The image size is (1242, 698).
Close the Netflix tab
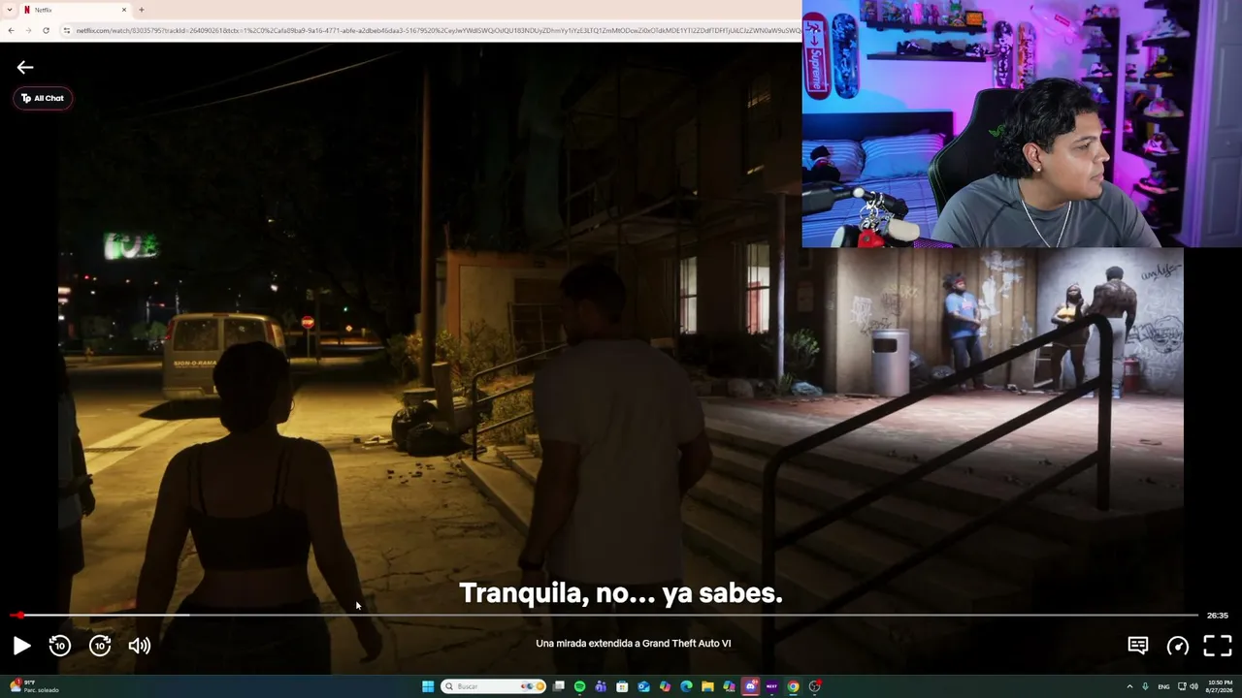[x=124, y=10]
